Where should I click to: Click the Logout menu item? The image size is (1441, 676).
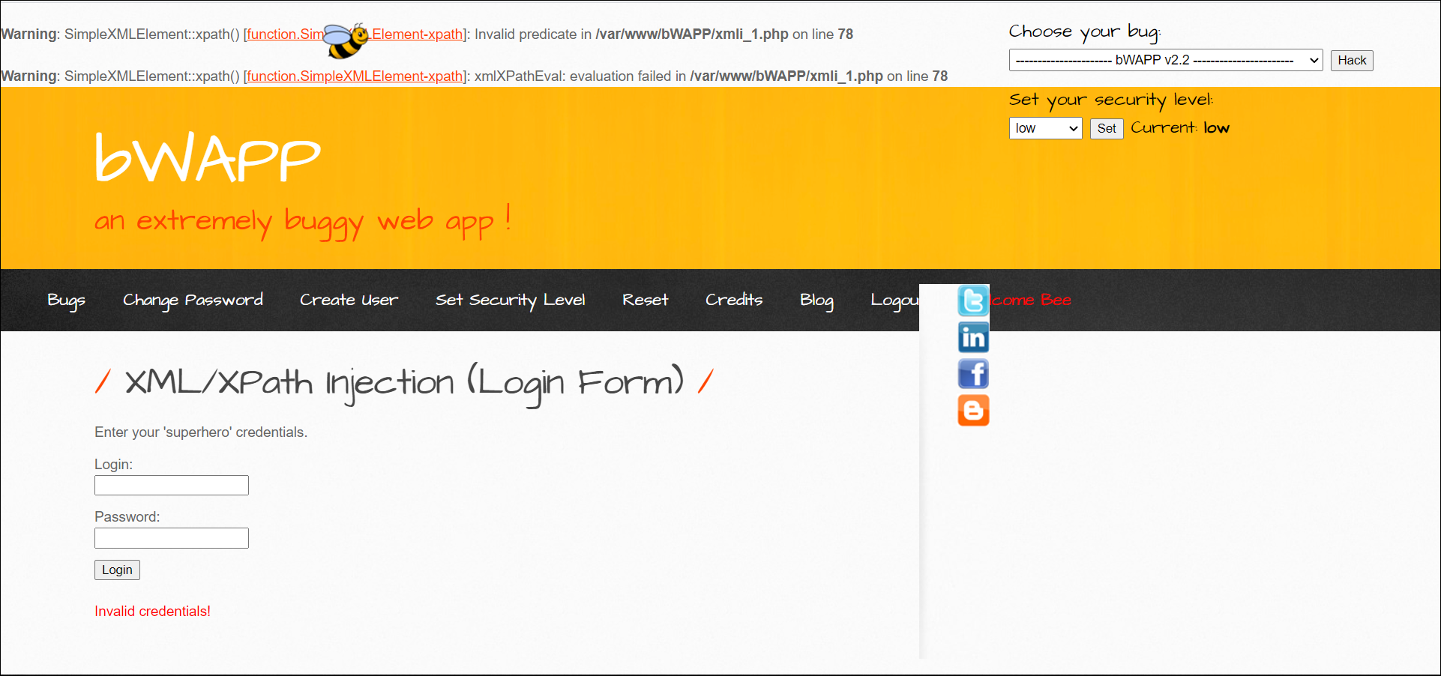895,300
